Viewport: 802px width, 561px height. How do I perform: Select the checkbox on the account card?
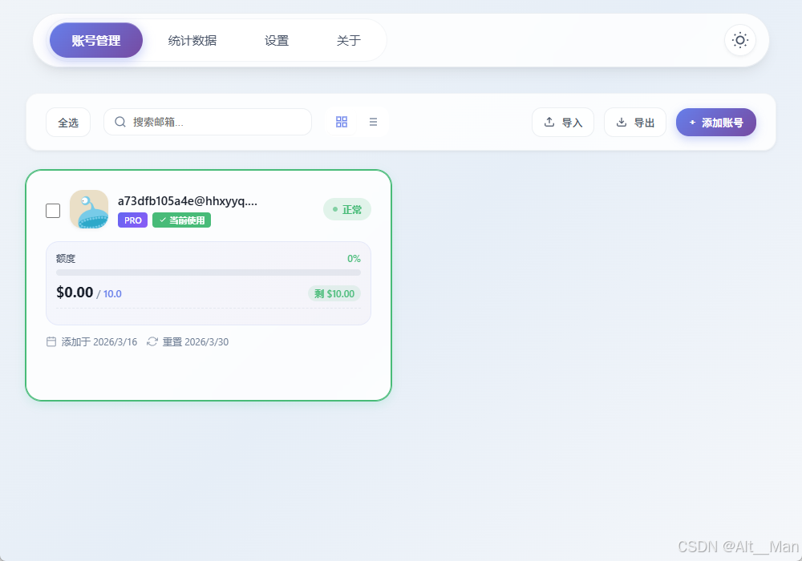[53, 210]
